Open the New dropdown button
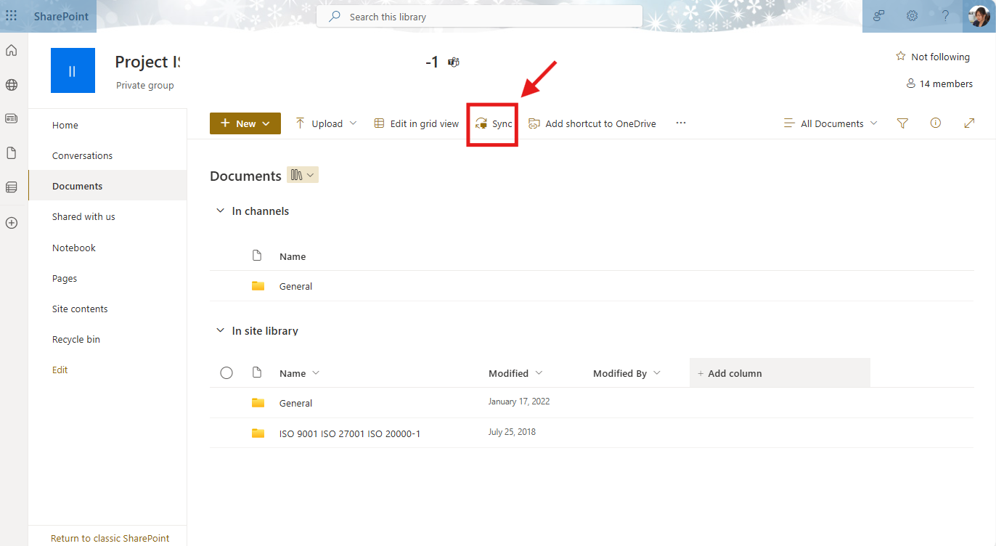The height and width of the screenshot is (546, 996). pyautogui.click(x=245, y=123)
